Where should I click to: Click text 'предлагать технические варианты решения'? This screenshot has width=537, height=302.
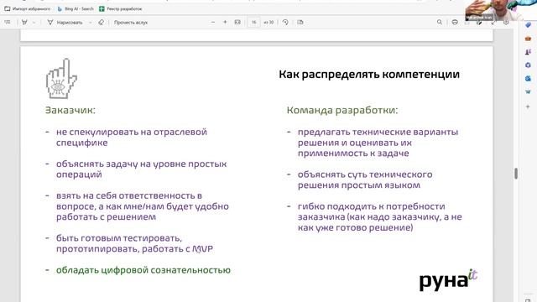tap(378, 138)
